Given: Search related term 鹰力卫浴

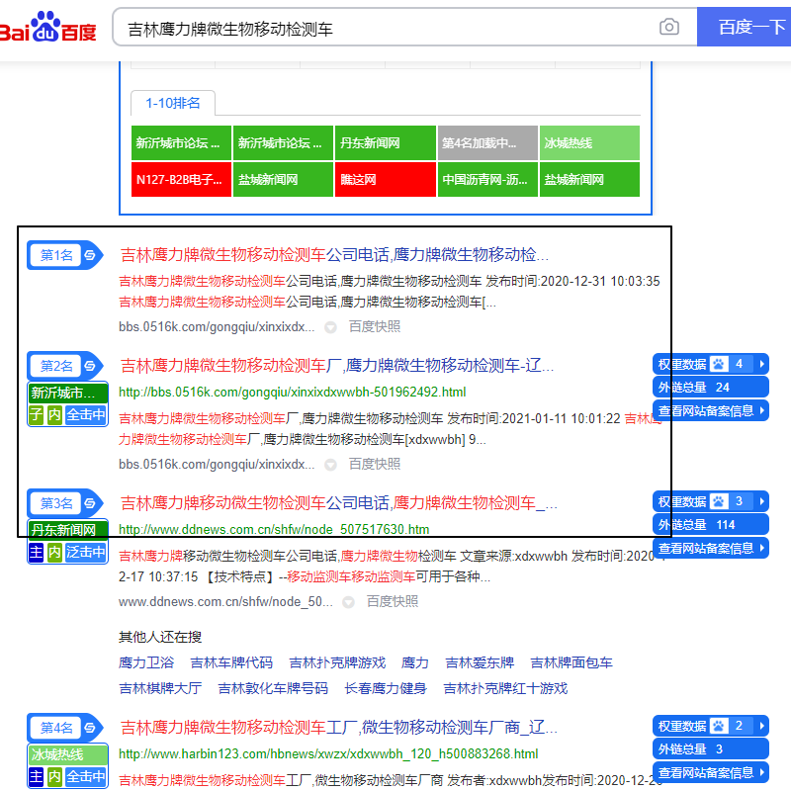Looking at the screenshot, I should point(146,662).
